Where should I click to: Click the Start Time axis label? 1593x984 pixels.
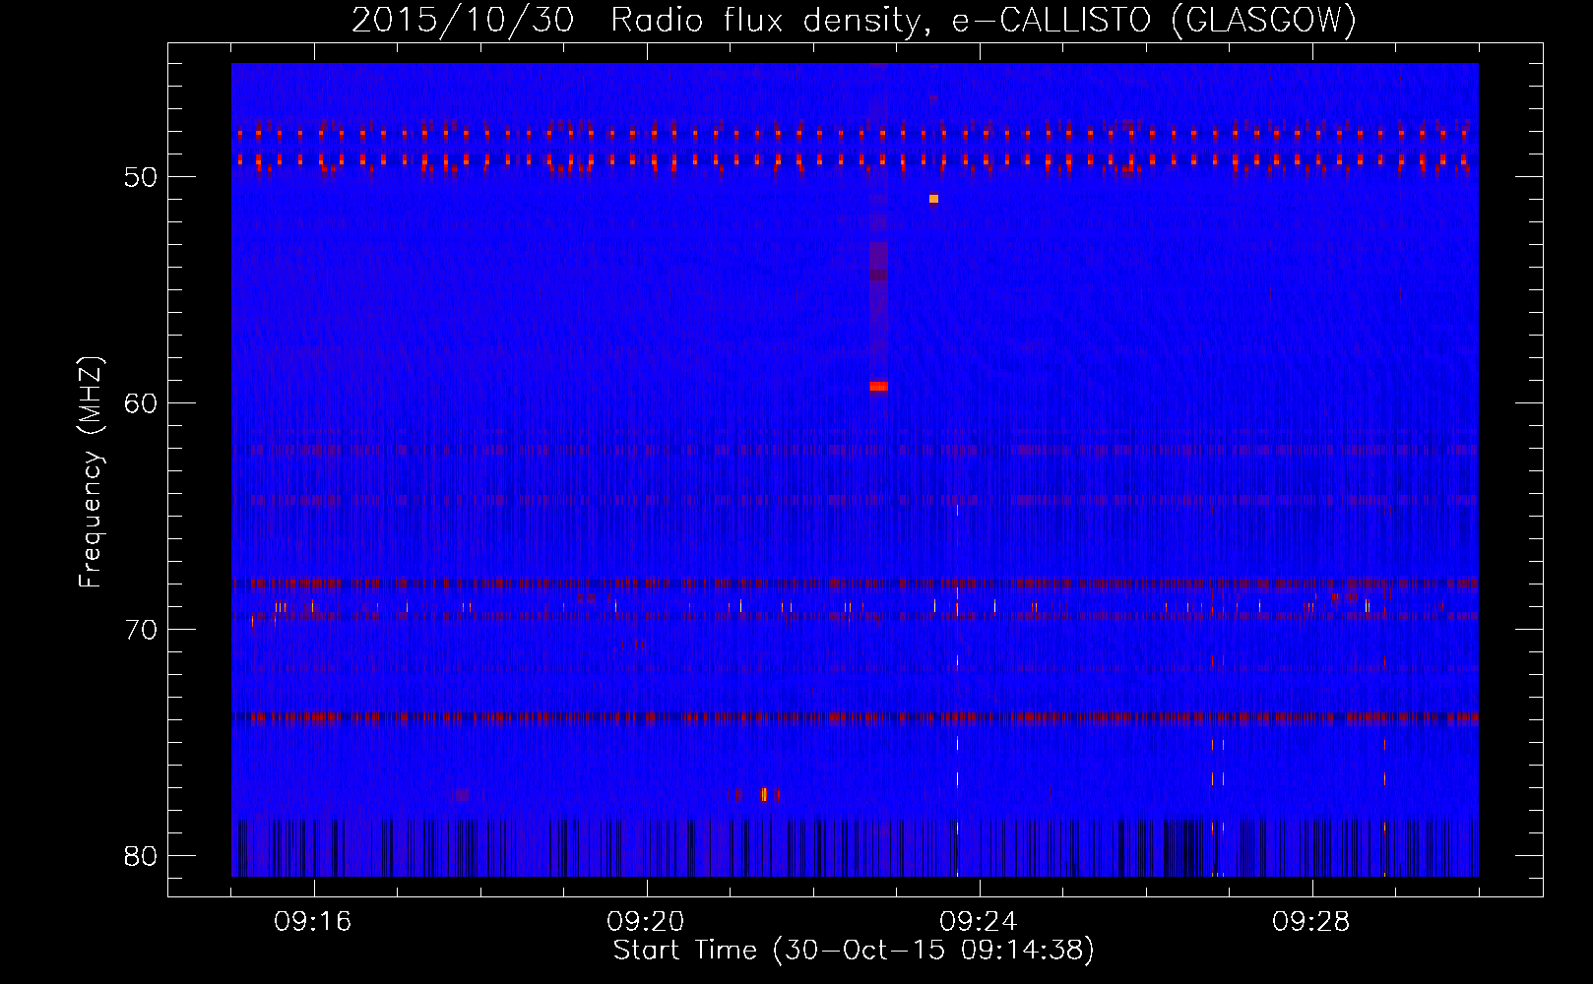[x=854, y=951]
